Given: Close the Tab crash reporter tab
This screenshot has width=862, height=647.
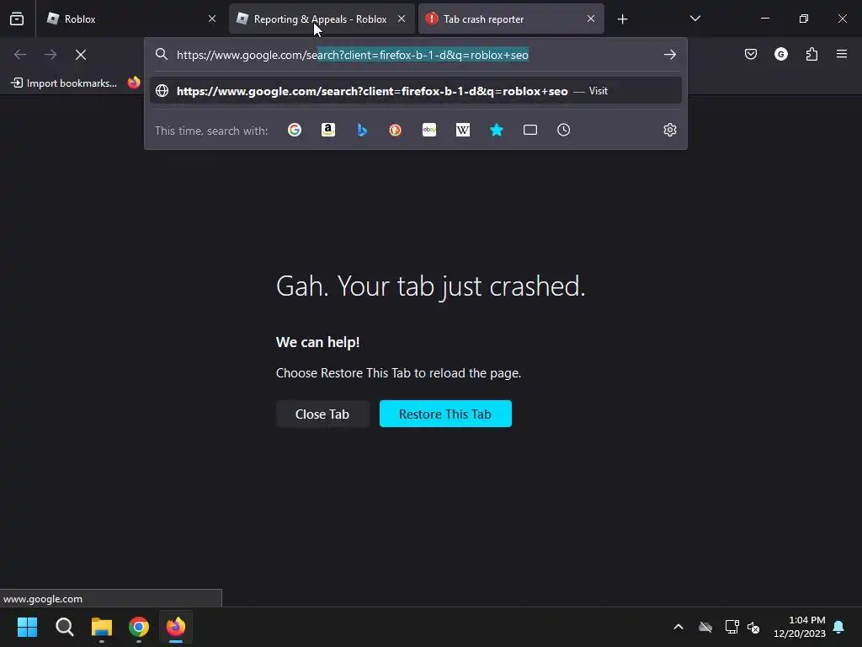Looking at the screenshot, I should tap(591, 19).
